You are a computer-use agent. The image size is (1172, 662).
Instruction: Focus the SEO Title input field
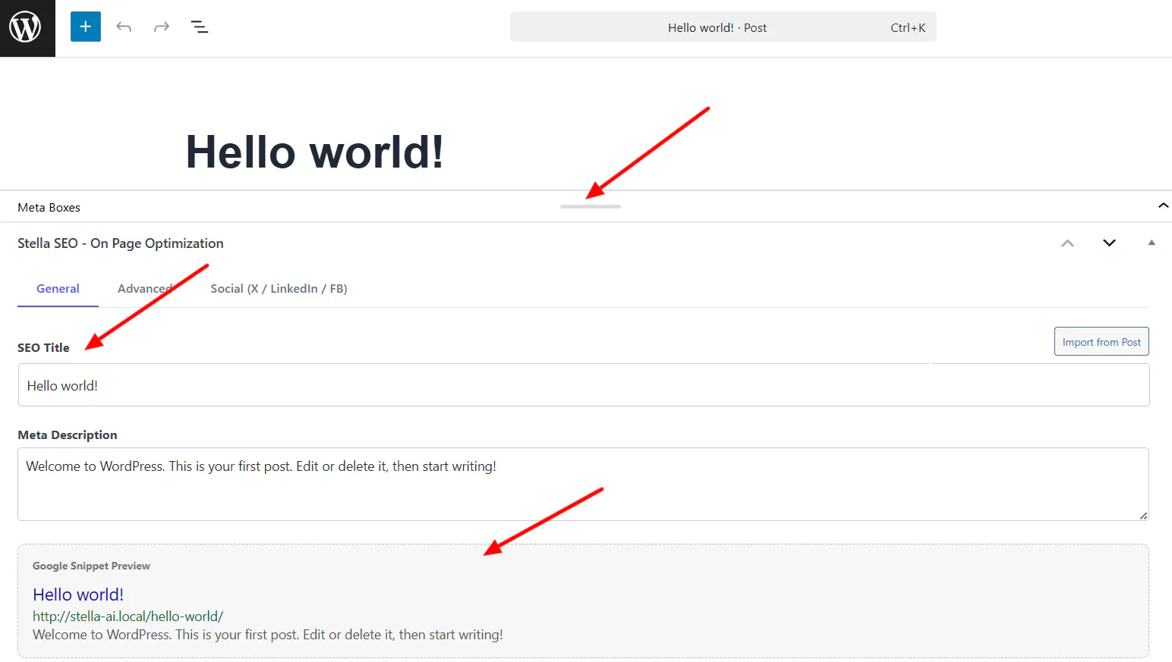pyautogui.click(x=584, y=385)
